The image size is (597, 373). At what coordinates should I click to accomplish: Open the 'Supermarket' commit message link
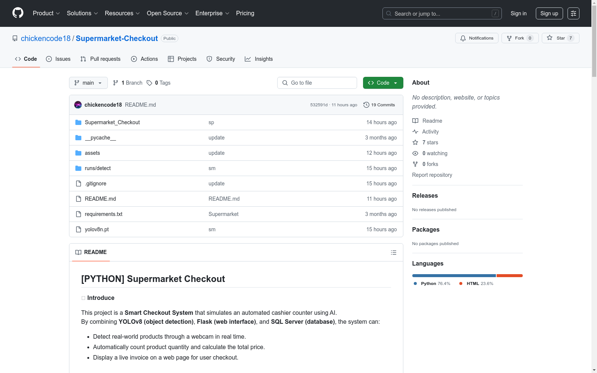coord(224,214)
